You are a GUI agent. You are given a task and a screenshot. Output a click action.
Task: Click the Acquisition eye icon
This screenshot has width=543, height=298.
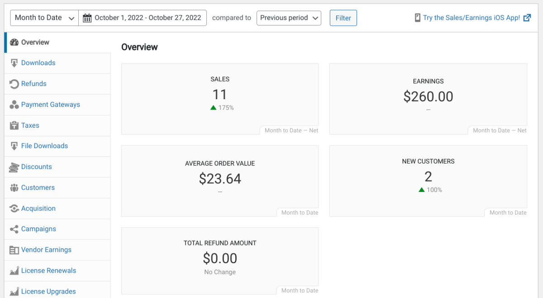tap(14, 208)
